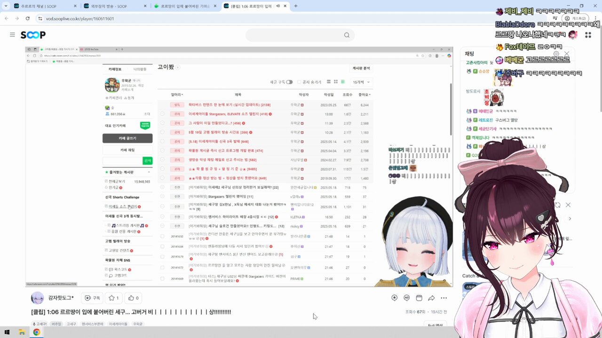
Task: Click the 우왁굳 tag
Action: click(138, 324)
